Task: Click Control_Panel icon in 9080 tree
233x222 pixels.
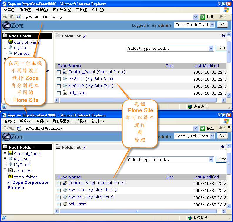Action: point(10,153)
